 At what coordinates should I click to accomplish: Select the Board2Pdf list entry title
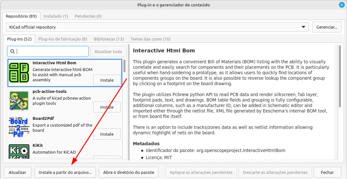click(43, 119)
